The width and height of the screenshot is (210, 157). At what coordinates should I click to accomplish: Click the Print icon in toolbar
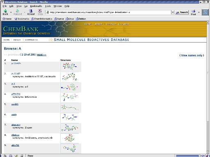[x=193, y=11]
